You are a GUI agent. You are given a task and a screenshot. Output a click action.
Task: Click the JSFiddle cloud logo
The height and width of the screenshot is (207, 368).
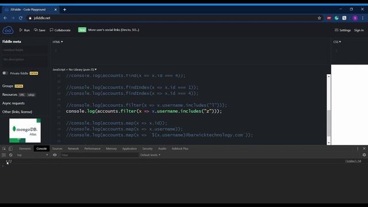pyautogui.click(x=8, y=30)
